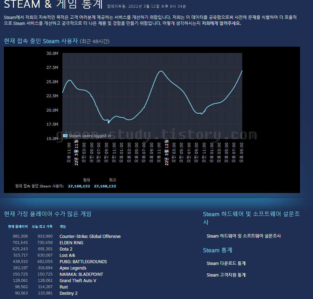This screenshot has width=313, height=299.
Task: Click the 게임 column header
Action: click(x=62, y=227)
